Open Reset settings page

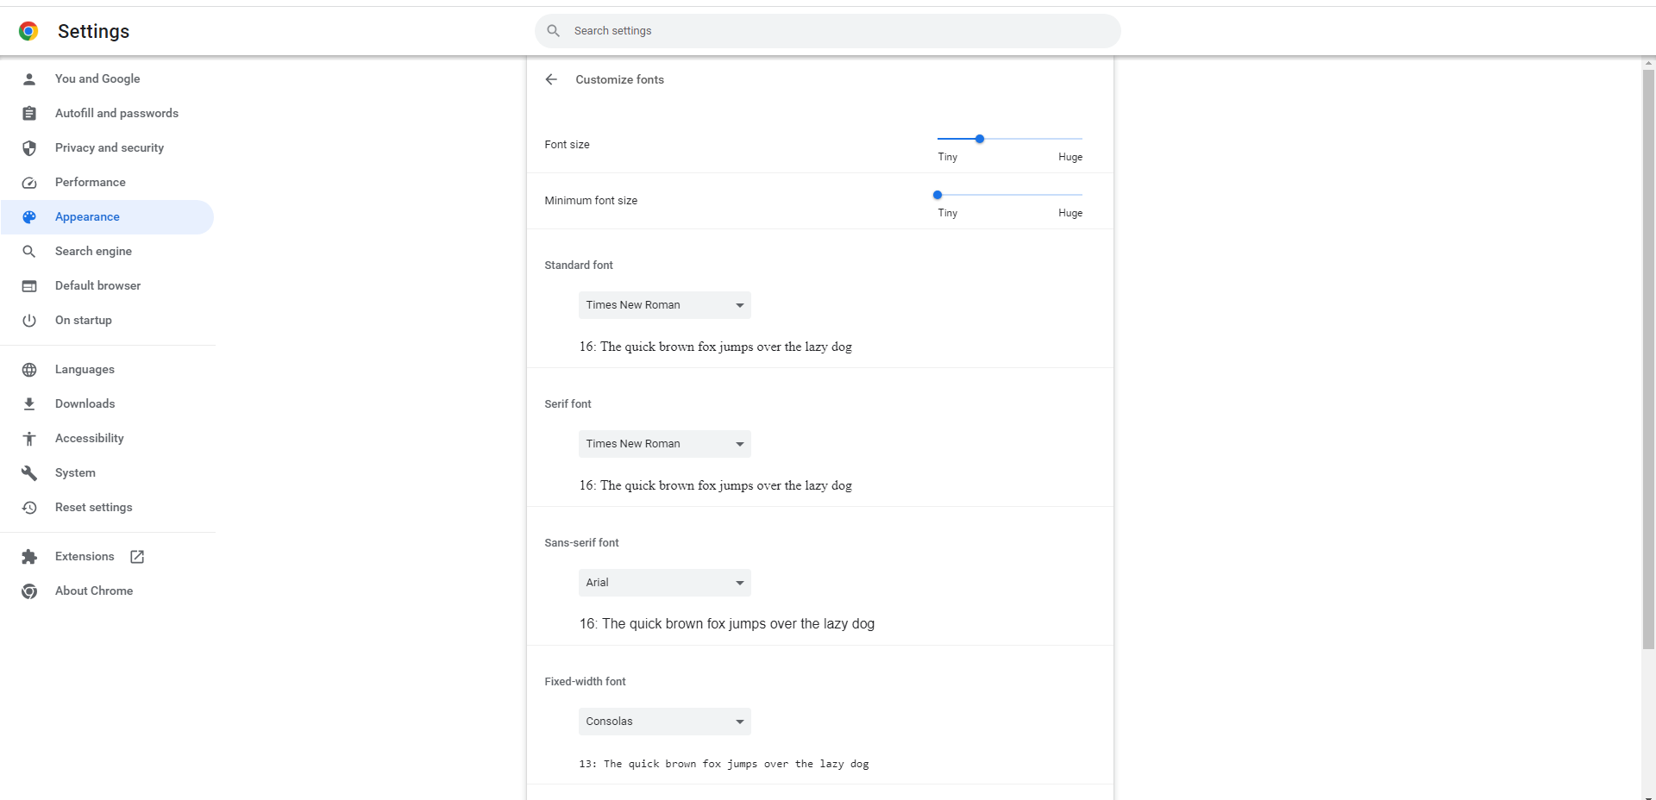click(108, 507)
